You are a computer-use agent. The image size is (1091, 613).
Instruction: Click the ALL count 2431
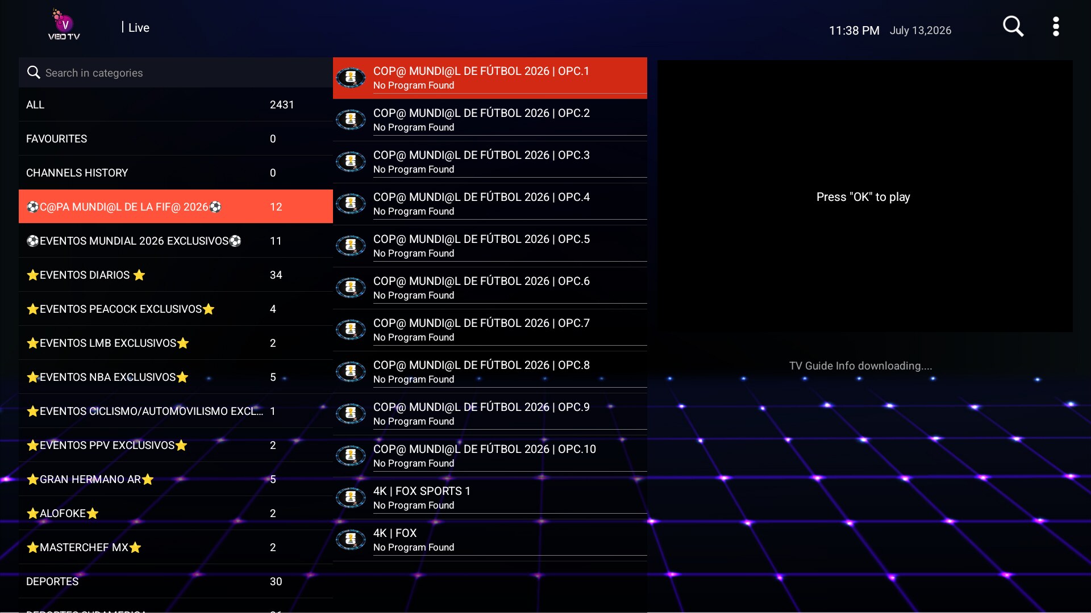(282, 104)
